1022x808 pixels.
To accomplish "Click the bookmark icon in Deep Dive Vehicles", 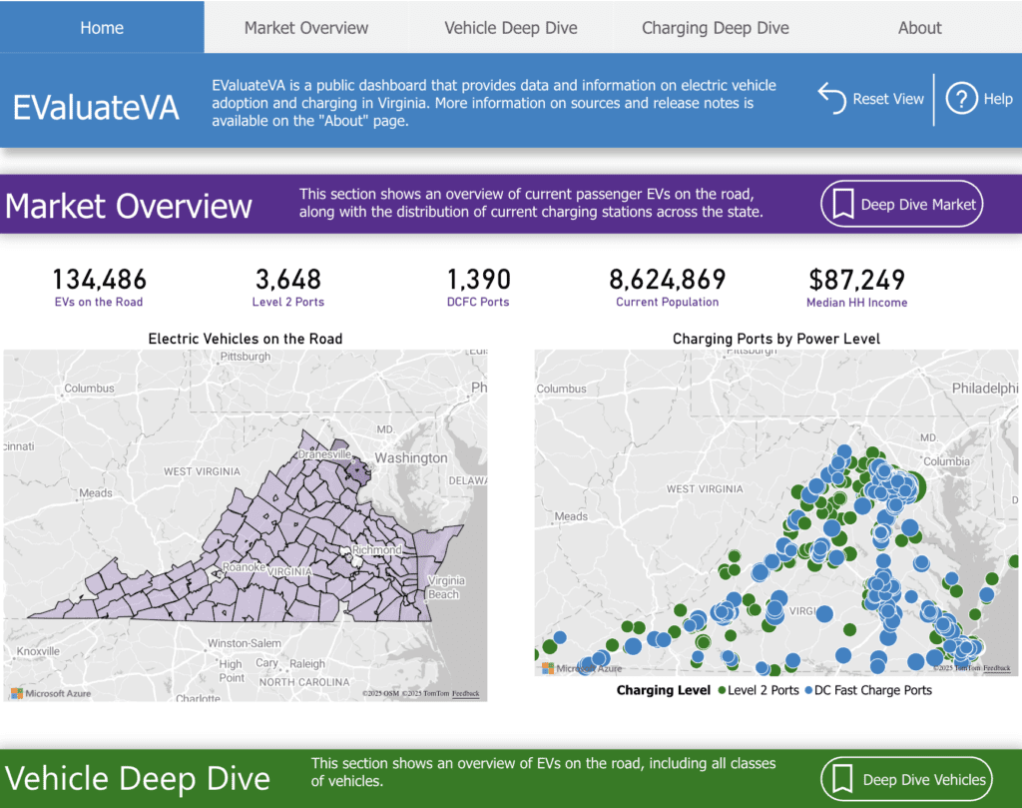I will point(842,779).
